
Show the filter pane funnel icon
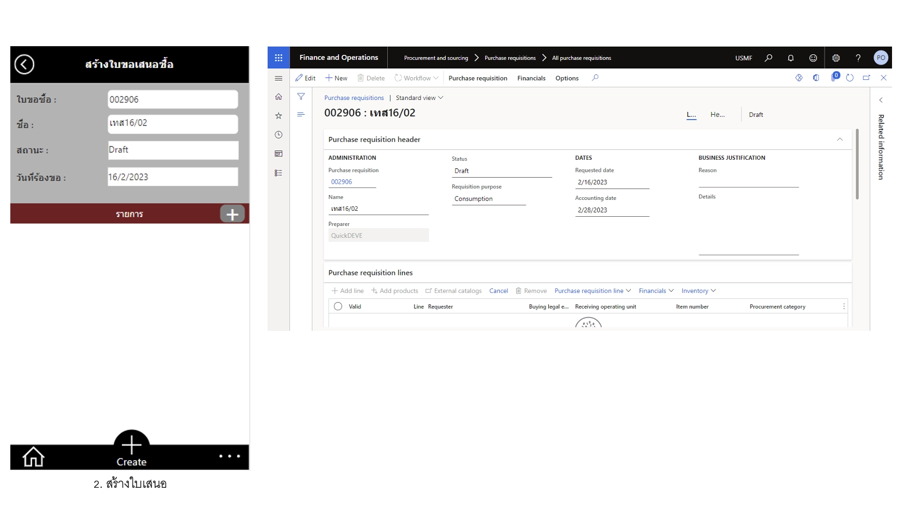[x=301, y=97]
